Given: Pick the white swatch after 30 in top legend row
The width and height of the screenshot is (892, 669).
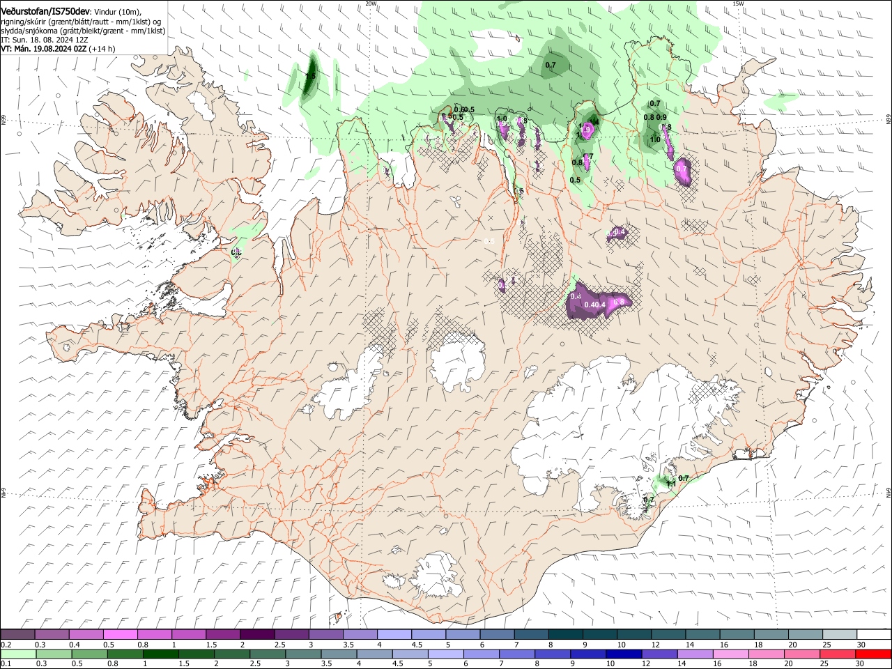Looking at the screenshot, I should pos(874,634).
